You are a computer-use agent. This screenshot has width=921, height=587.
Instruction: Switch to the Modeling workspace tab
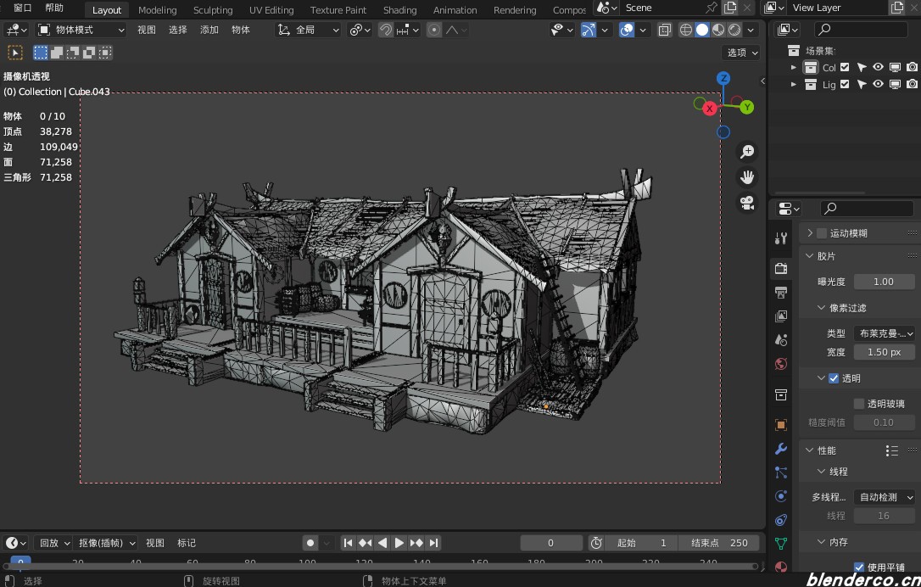[158, 10]
